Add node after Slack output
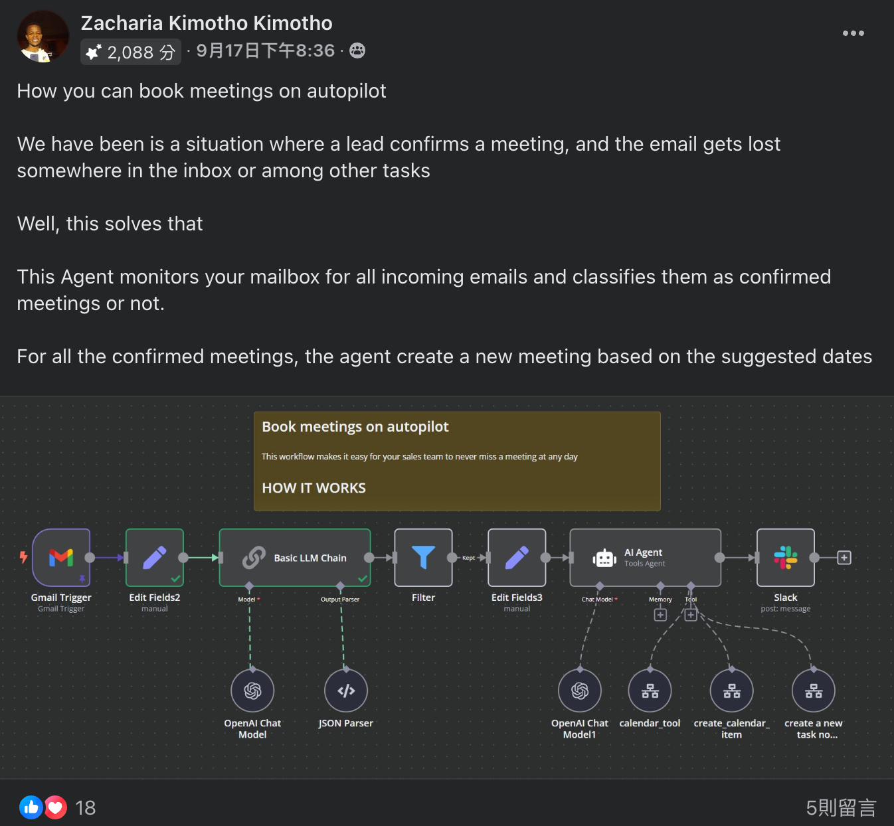 point(844,558)
